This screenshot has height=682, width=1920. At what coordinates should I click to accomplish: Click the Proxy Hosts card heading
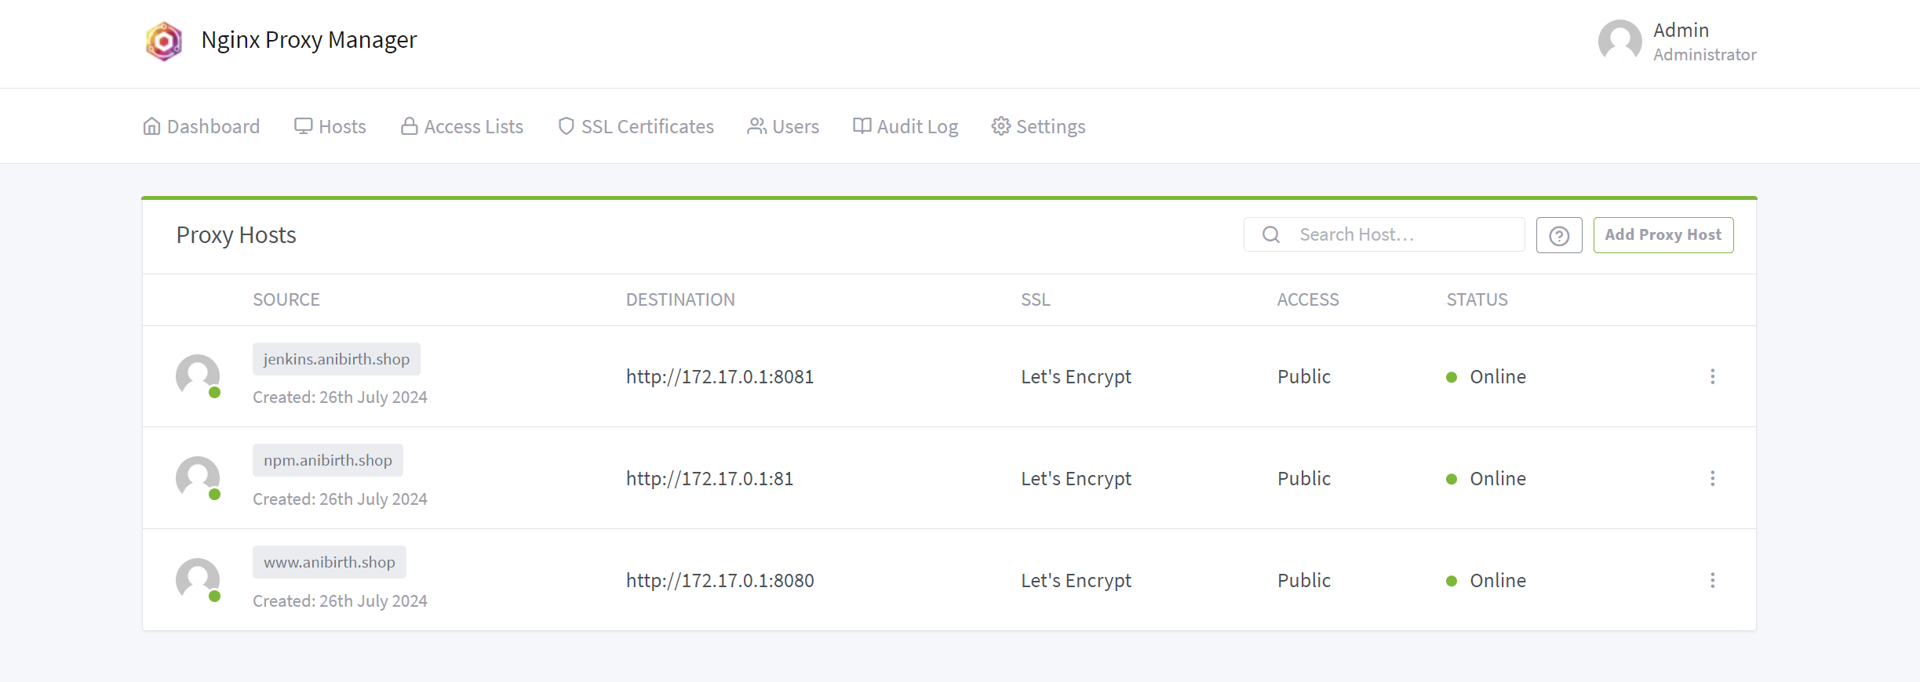click(236, 235)
